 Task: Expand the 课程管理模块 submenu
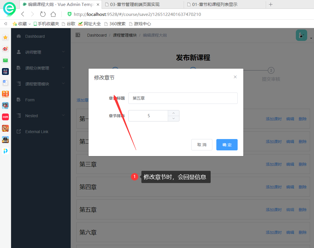63,84
